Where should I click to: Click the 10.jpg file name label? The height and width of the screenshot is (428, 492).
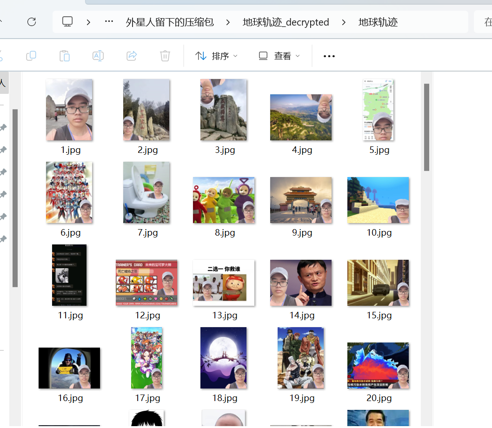379,233
